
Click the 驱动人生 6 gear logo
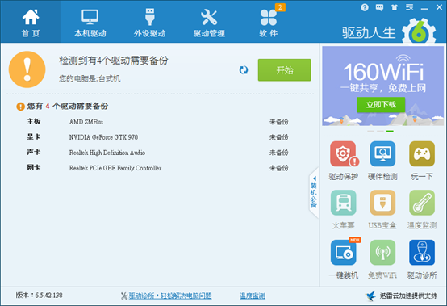[x=419, y=31]
